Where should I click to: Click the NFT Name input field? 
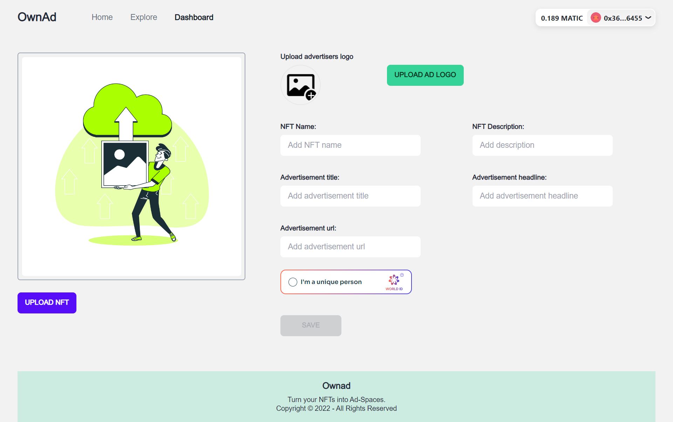pyautogui.click(x=351, y=145)
